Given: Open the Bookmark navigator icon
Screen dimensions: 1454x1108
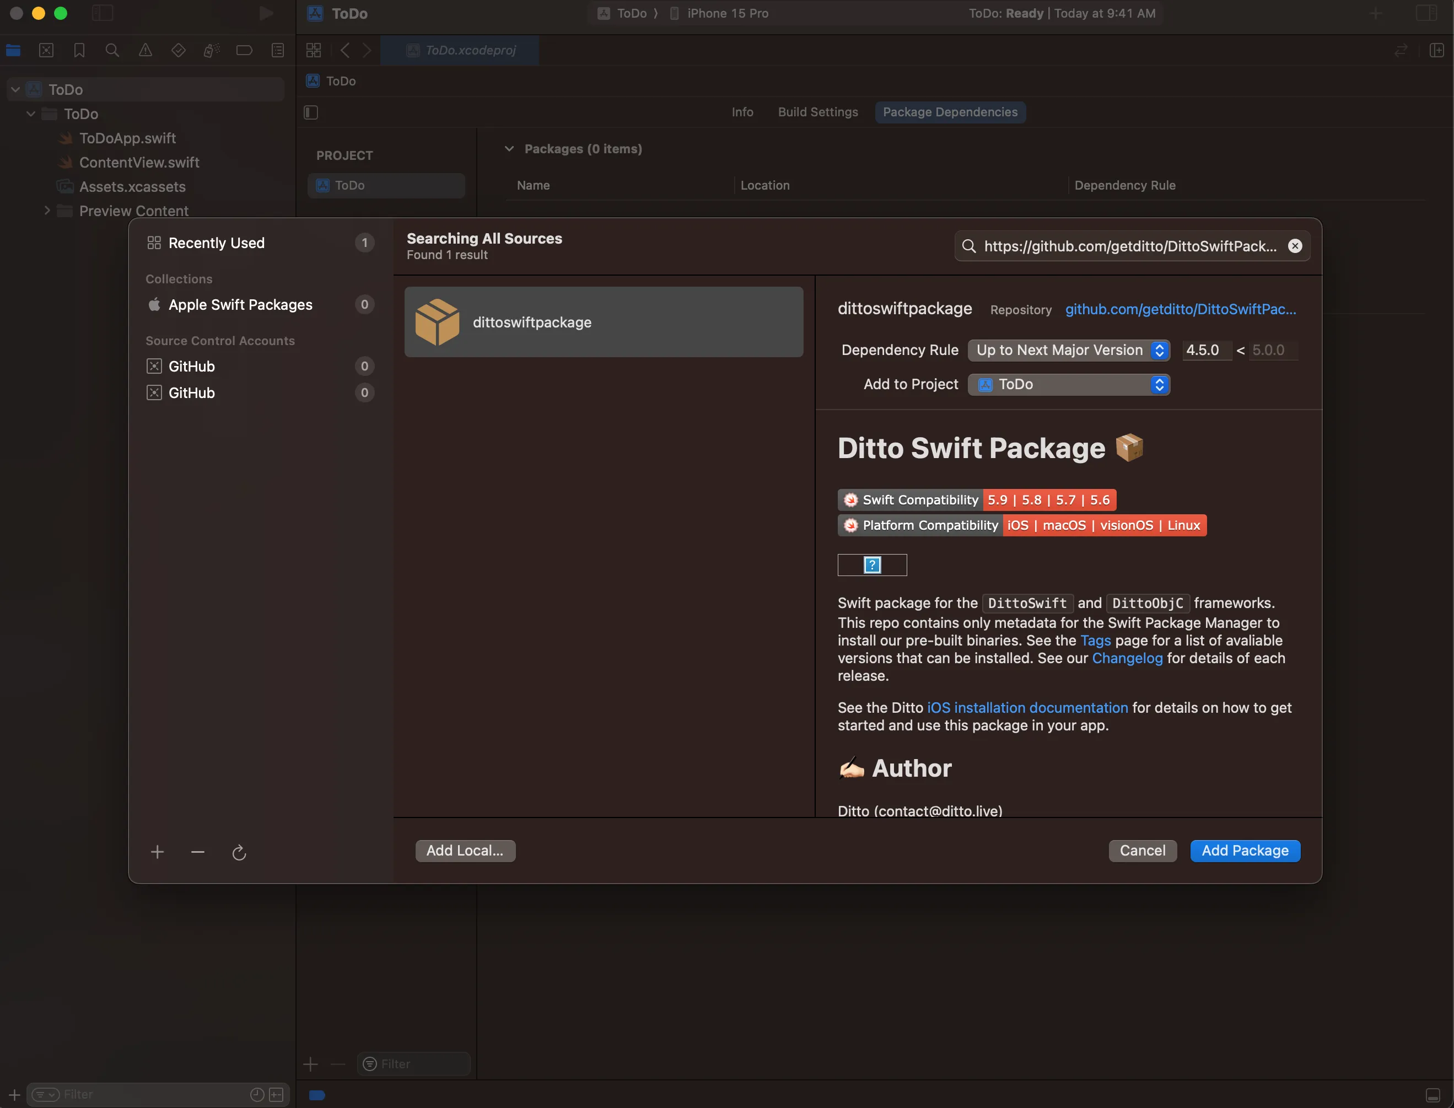Looking at the screenshot, I should [x=79, y=50].
